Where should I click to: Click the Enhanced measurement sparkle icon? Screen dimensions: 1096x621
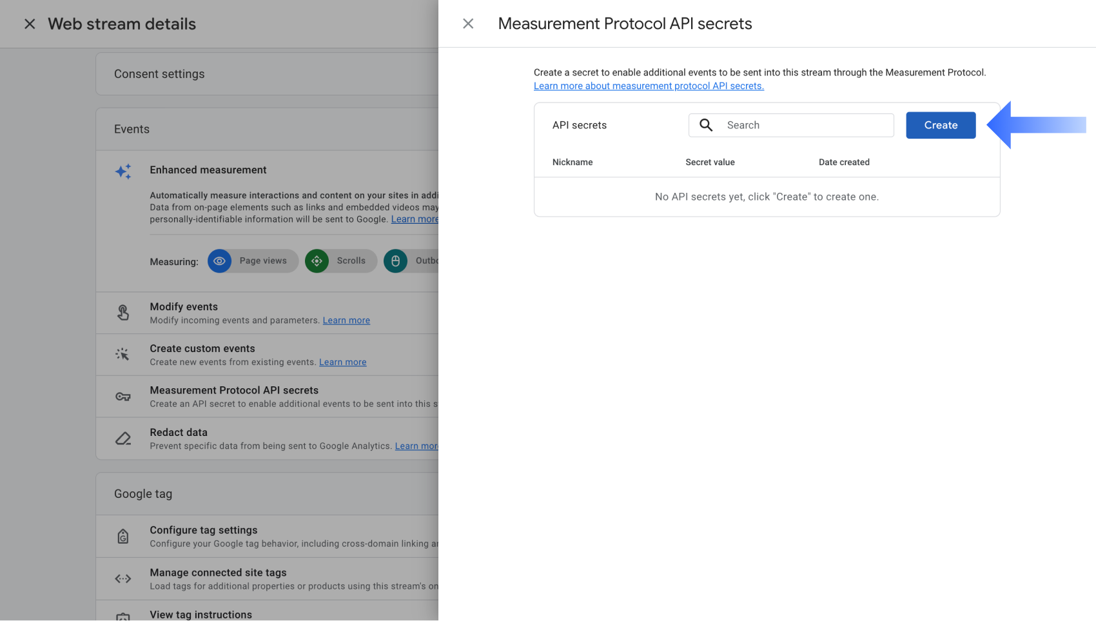click(x=123, y=171)
